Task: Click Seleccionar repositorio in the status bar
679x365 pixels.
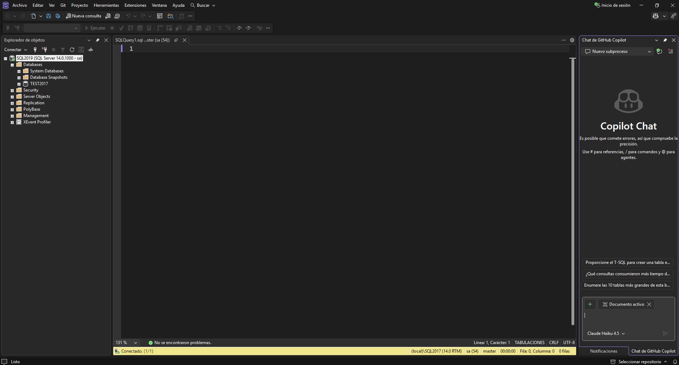Action: [x=640, y=361]
